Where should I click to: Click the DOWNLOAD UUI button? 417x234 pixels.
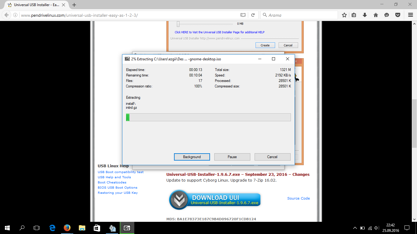tap(215, 200)
